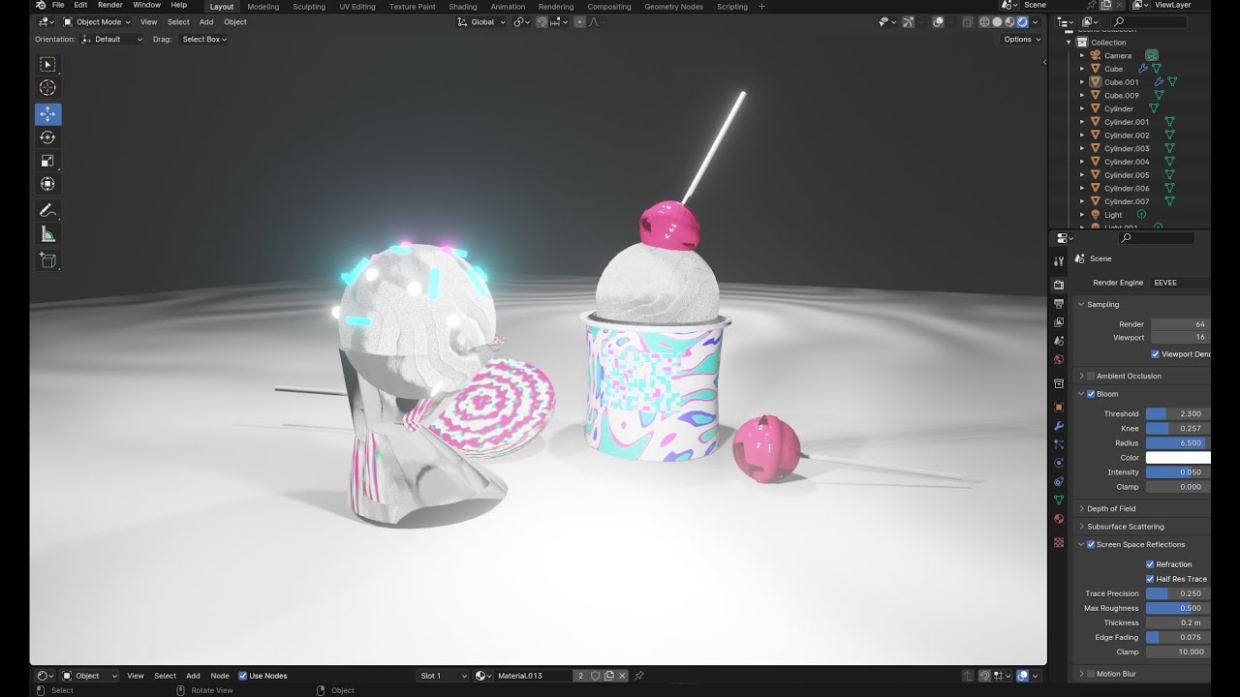Open the Material properties tab

(x=1059, y=519)
